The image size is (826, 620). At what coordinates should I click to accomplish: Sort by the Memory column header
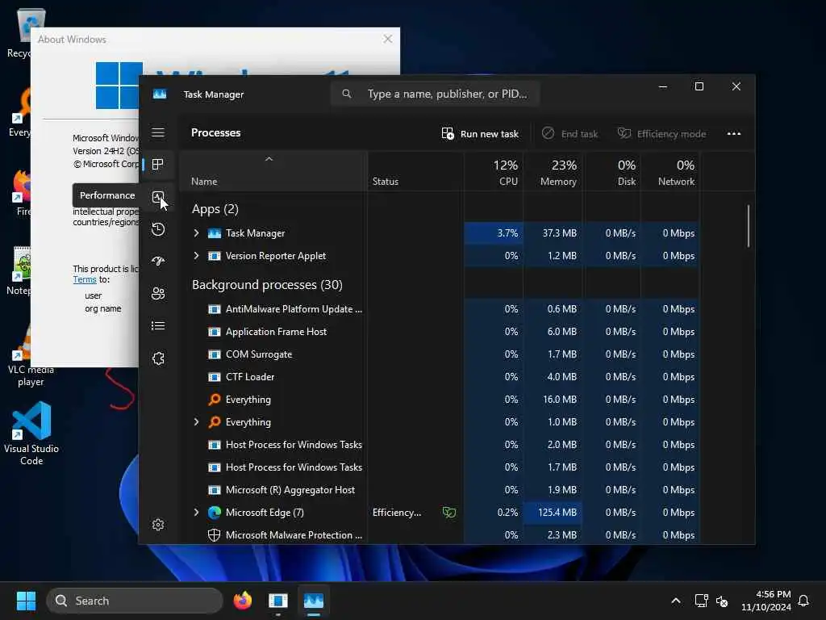coord(553,173)
